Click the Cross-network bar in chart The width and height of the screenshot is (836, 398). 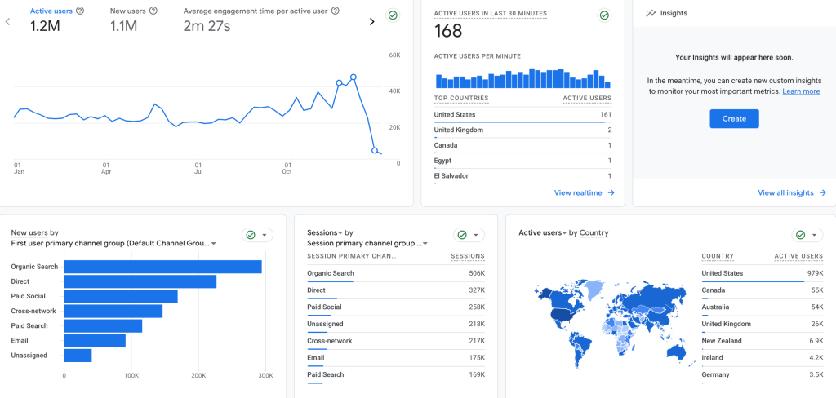pos(113,312)
